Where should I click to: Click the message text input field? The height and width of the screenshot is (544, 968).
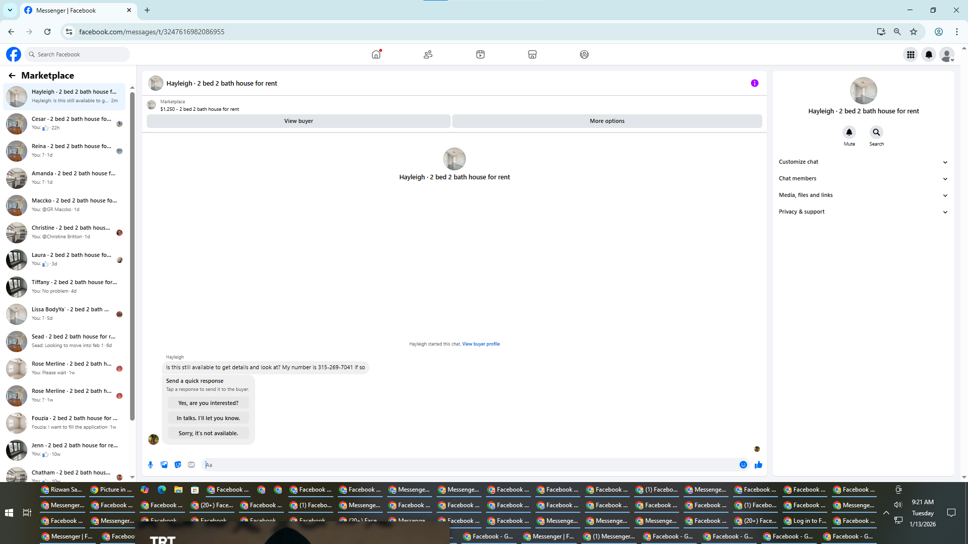(469, 465)
